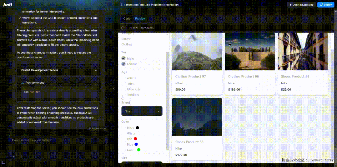Open the port 5173 selector

click(x=133, y=28)
